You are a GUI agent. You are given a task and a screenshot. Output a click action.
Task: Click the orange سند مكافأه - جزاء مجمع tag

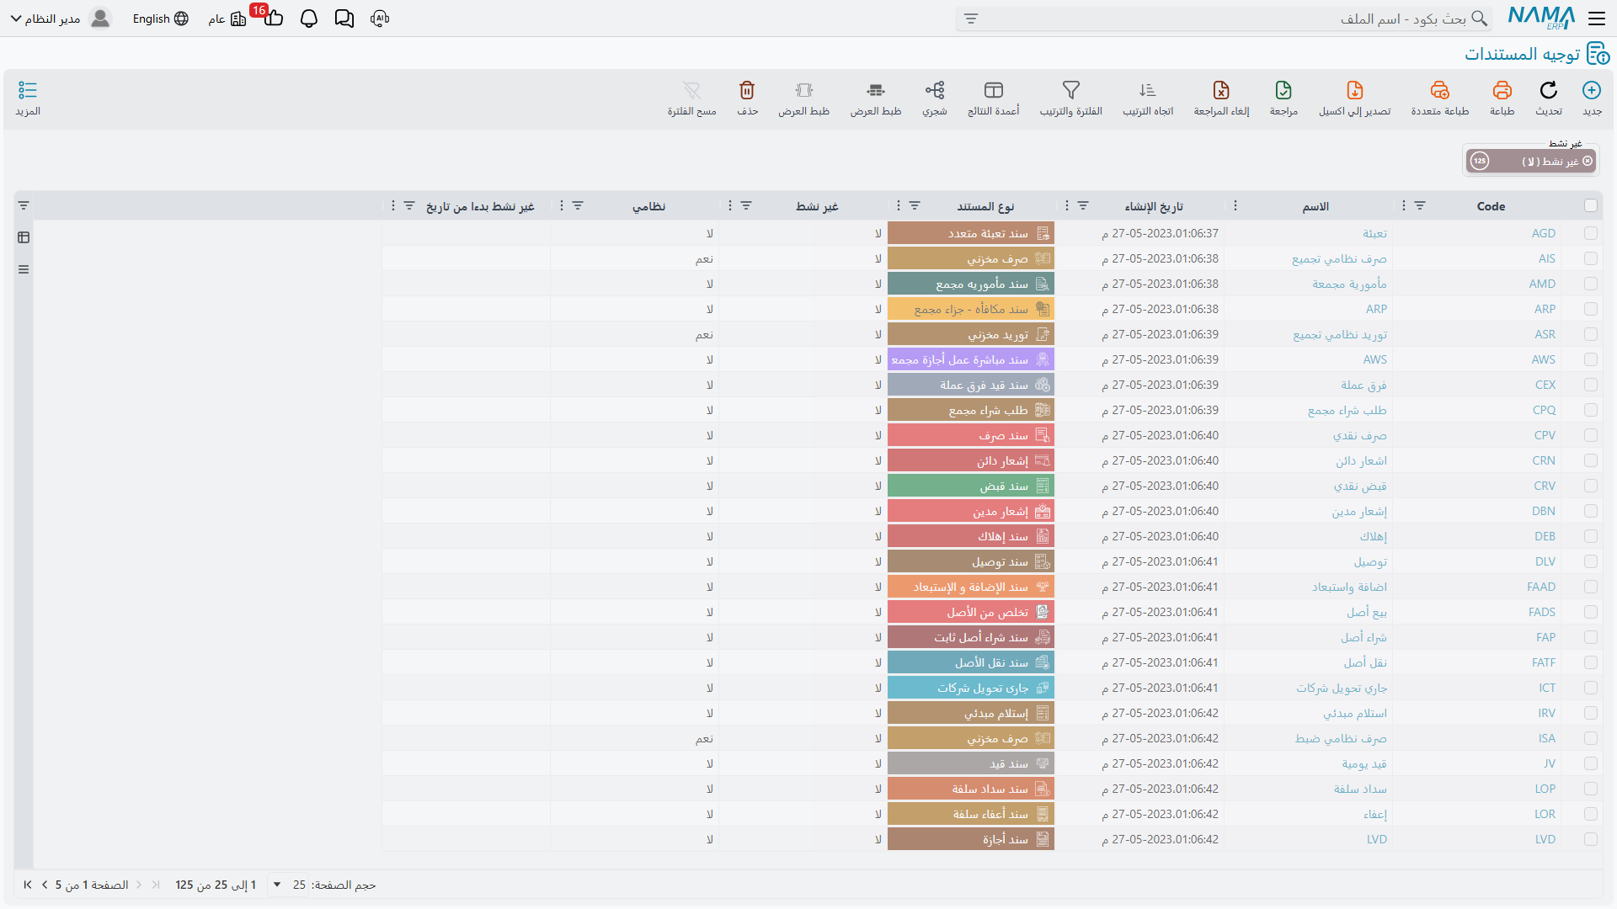[970, 310]
